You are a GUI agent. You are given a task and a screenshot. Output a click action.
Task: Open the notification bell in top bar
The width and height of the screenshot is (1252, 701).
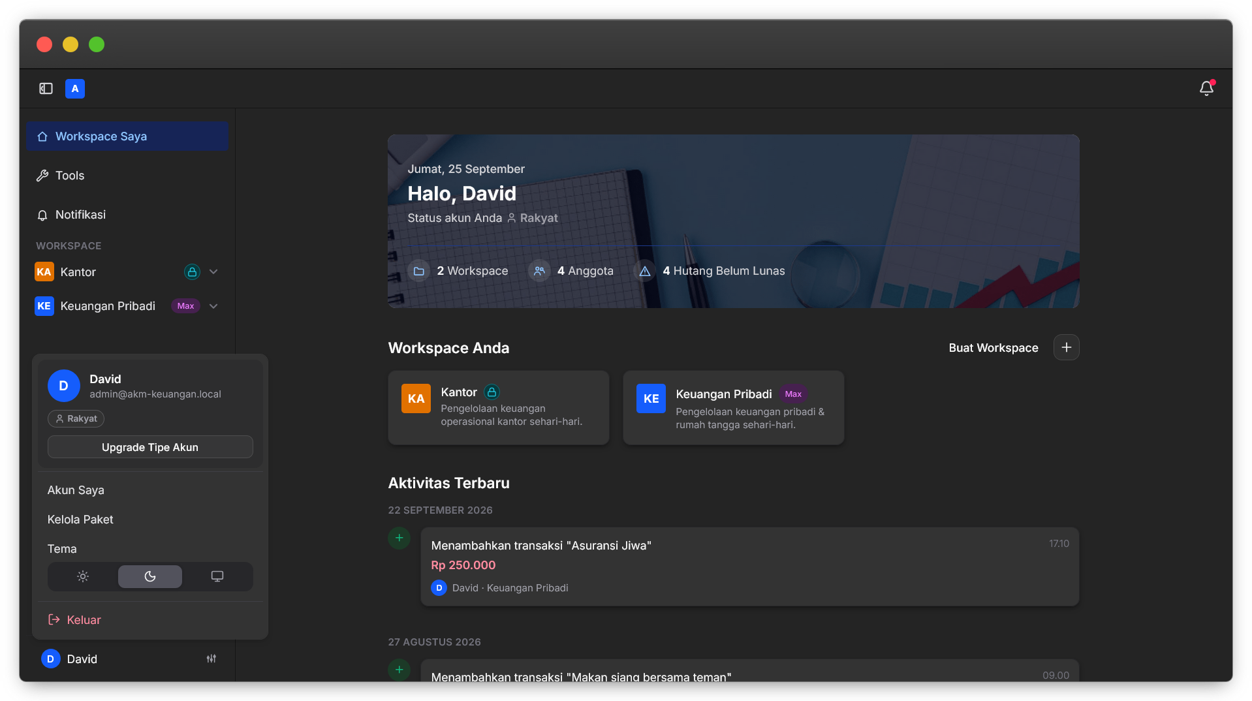tap(1206, 88)
